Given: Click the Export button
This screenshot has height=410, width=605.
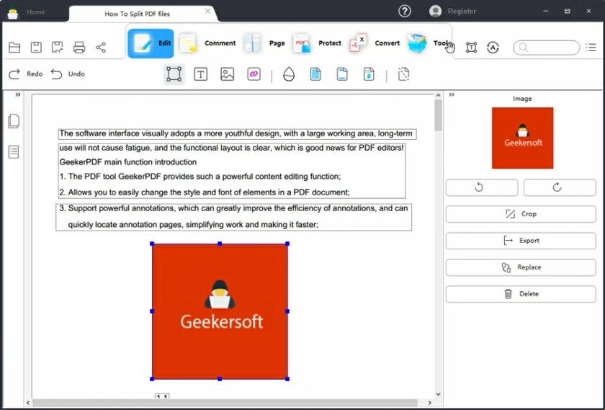Looking at the screenshot, I should (x=521, y=241).
